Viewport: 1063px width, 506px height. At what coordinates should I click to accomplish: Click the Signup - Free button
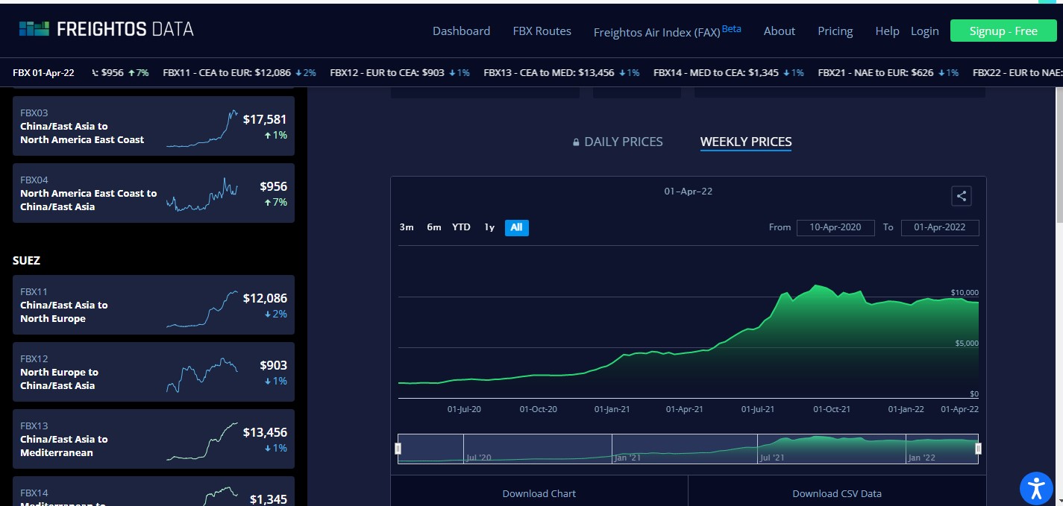pyautogui.click(x=1003, y=31)
